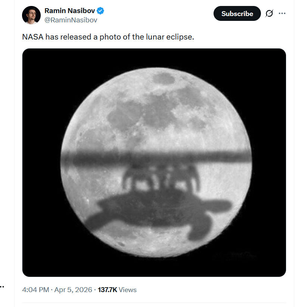
Task: Open the moon photo in full view
Action: click(154, 112)
